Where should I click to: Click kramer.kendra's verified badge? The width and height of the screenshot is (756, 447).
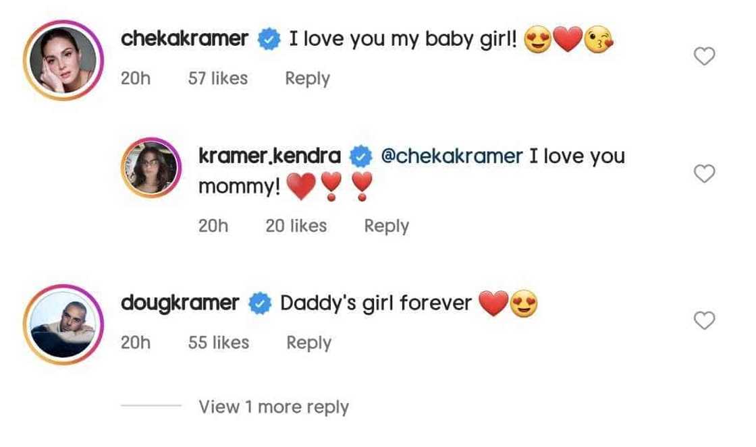[361, 157]
